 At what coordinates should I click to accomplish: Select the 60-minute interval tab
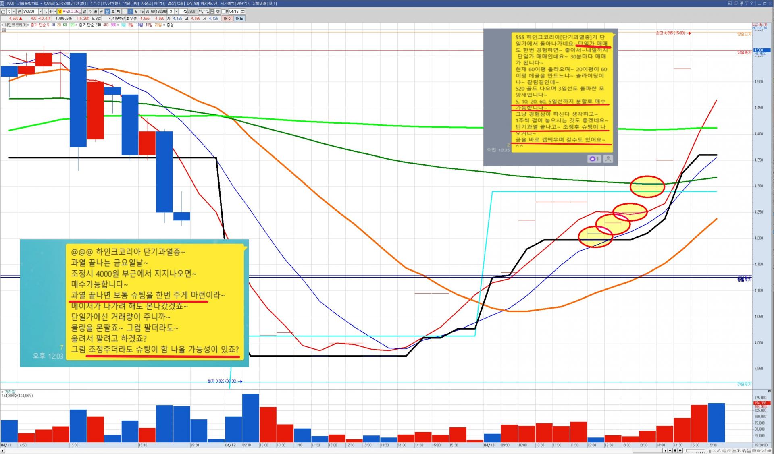point(153,11)
